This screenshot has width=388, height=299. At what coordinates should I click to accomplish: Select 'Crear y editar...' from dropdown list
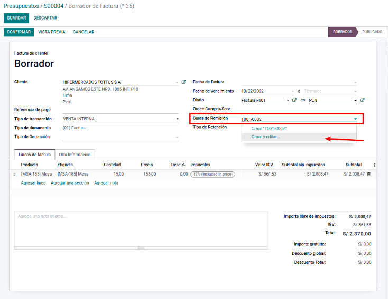coord(266,137)
